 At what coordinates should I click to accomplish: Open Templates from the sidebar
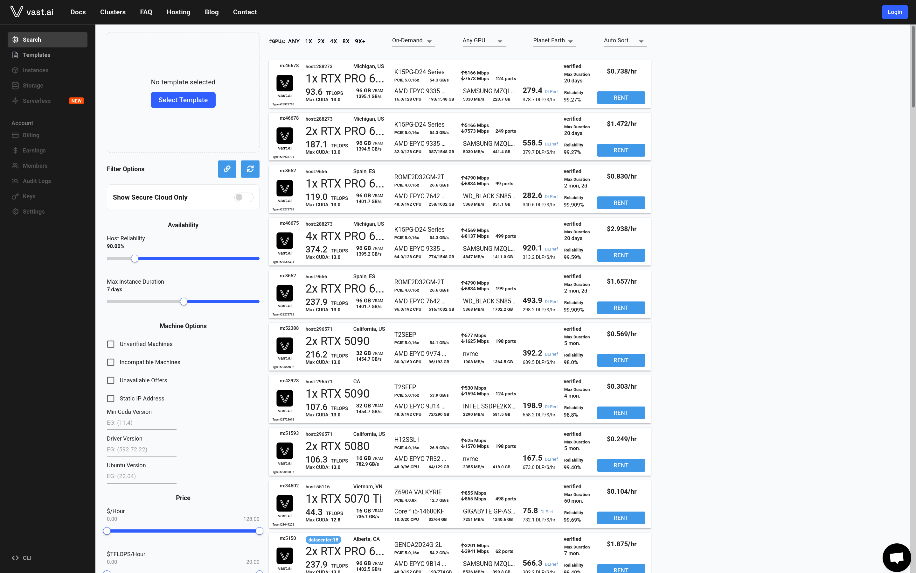(36, 55)
